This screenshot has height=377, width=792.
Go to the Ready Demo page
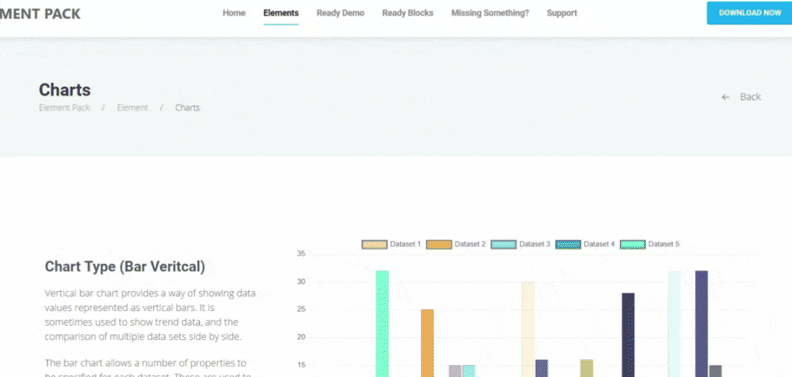340,13
